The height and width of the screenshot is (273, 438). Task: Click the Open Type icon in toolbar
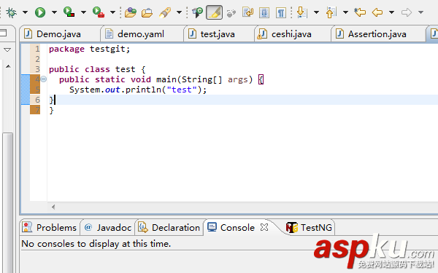tap(131, 12)
